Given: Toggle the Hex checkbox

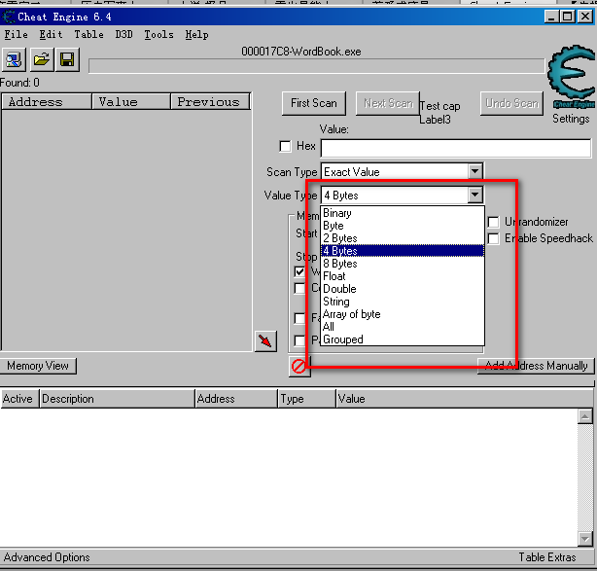Looking at the screenshot, I should click(285, 146).
